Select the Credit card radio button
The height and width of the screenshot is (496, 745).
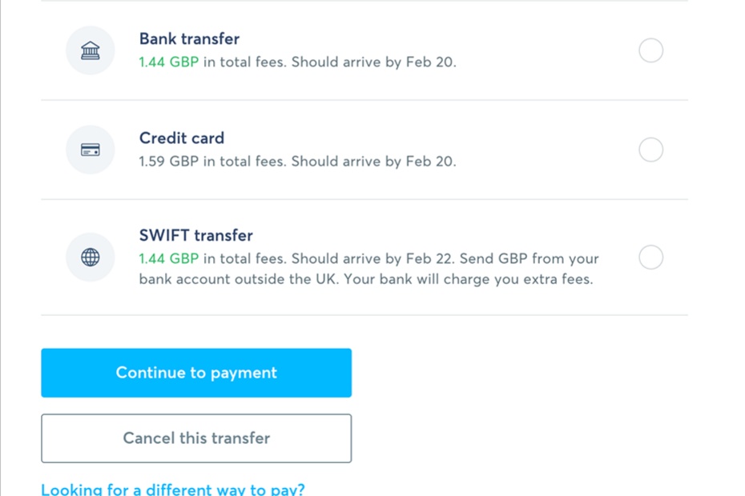[x=651, y=150]
